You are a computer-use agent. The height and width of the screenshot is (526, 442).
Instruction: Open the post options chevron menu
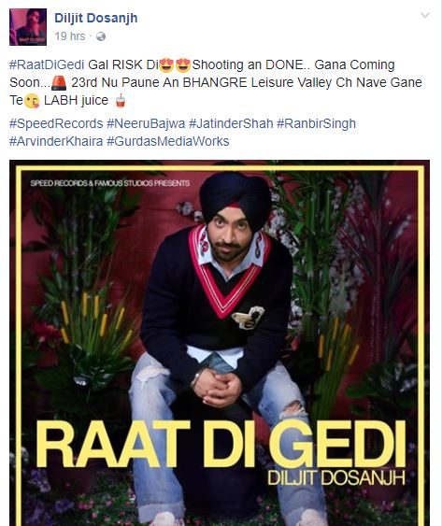pos(425,15)
